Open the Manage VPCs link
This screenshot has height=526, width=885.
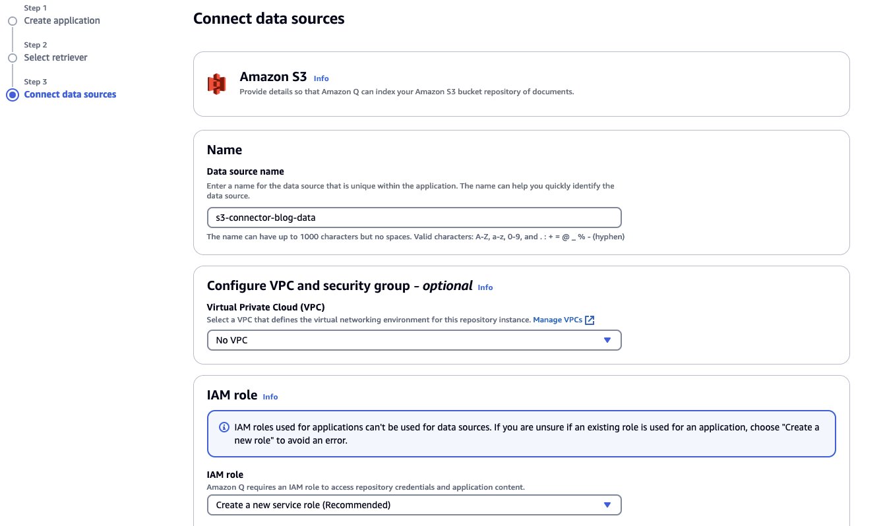(x=558, y=320)
